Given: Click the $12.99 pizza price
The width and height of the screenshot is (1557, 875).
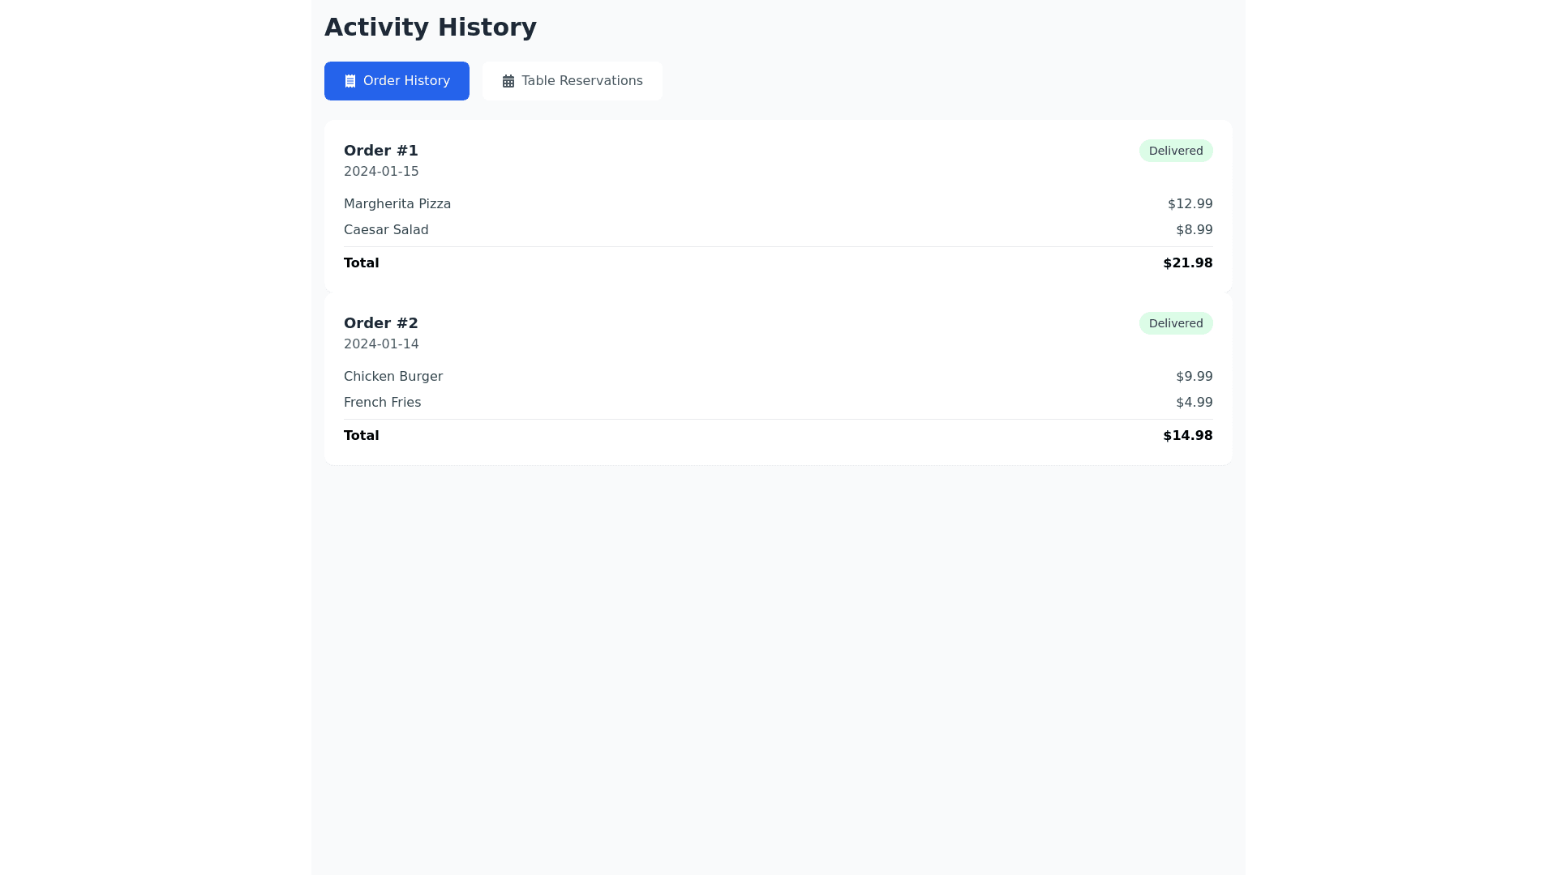Looking at the screenshot, I should click(x=1190, y=204).
